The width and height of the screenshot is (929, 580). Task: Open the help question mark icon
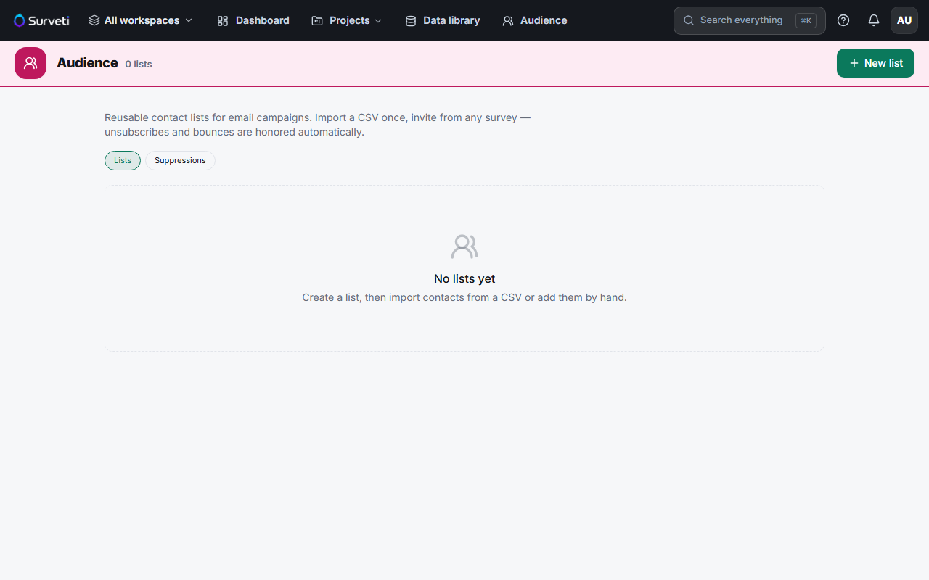click(843, 20)
